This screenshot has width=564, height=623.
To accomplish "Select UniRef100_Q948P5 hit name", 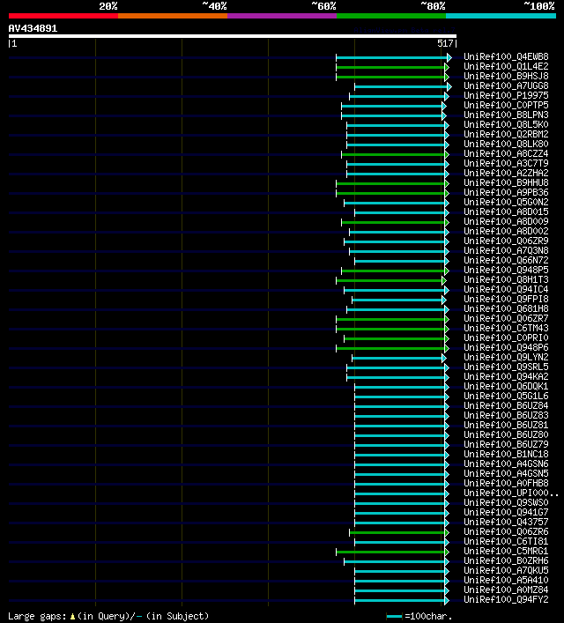I will point(506,271).
